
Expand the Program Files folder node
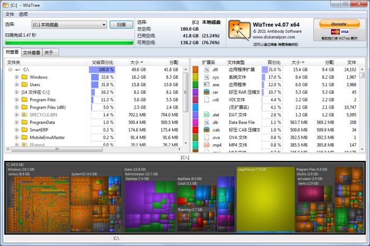point(16,99)
